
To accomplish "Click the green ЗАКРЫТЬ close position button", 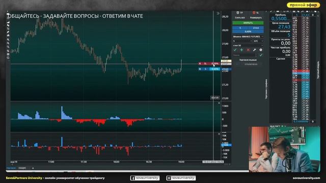I will 248,23.
